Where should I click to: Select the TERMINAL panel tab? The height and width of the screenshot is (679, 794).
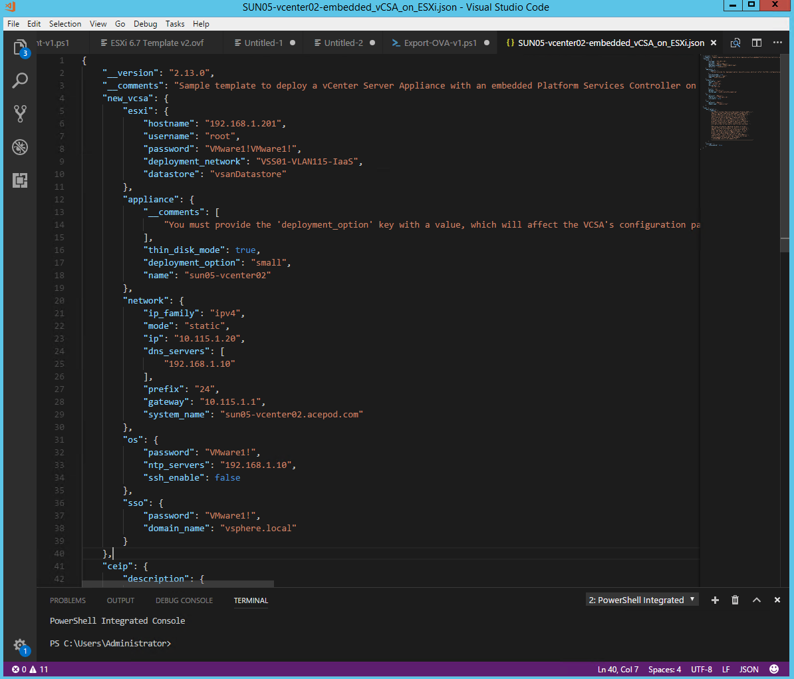(x=251, y=600)
